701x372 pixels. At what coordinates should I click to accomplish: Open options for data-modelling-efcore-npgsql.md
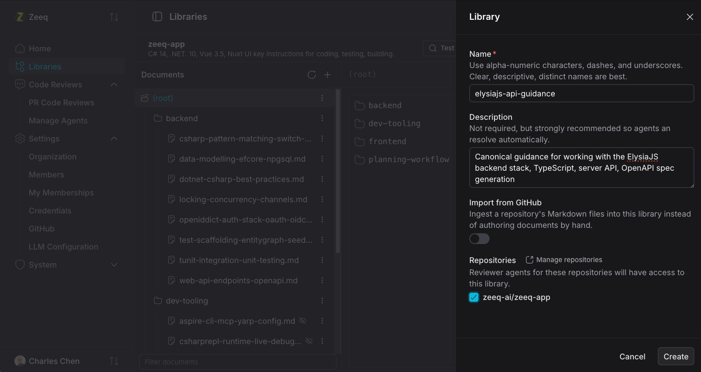(x=322, y=159)
